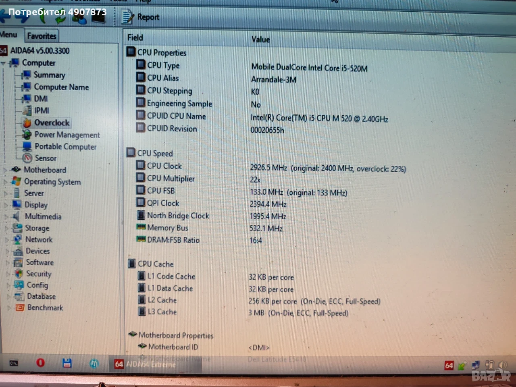Screen dimensions: 516x387
Task: Launch Opera from the taskbar
Action: pyautogui.click(x=40, y=363)
